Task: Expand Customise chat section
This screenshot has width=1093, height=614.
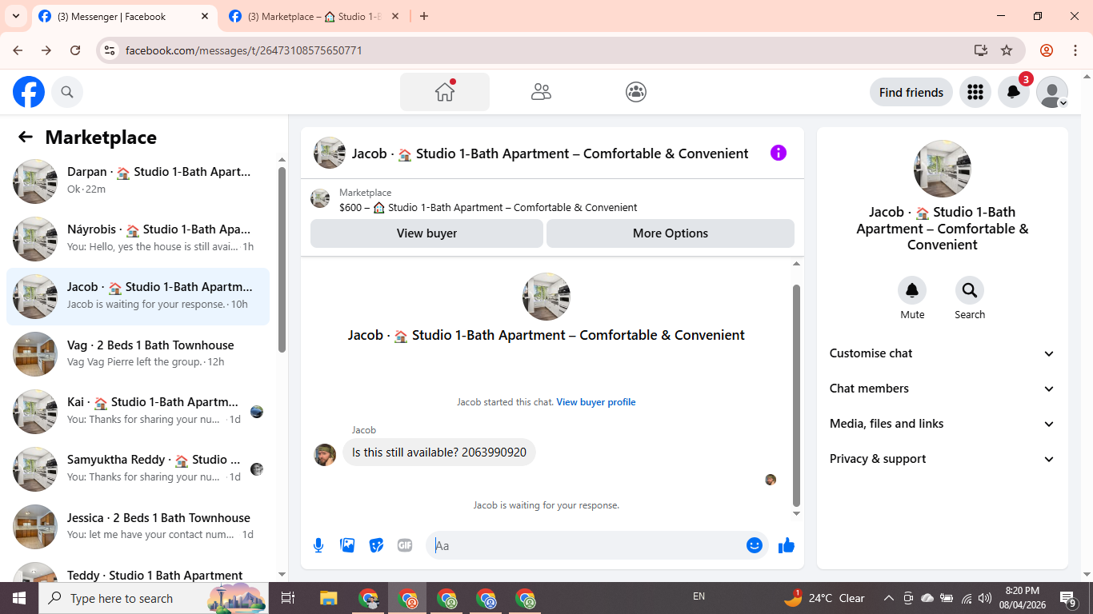Action: pos(943,353)
